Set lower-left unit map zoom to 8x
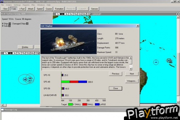 pyautogui.click(x=19, y=53)
